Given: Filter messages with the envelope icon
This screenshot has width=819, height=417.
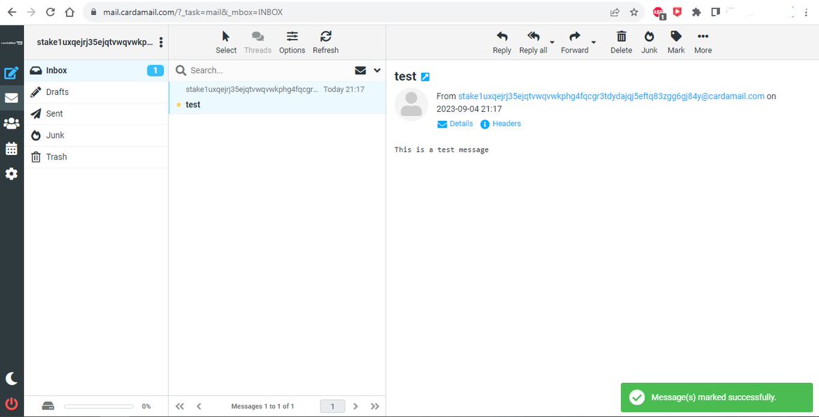Looking at the screenshot, I should point(360,70).
